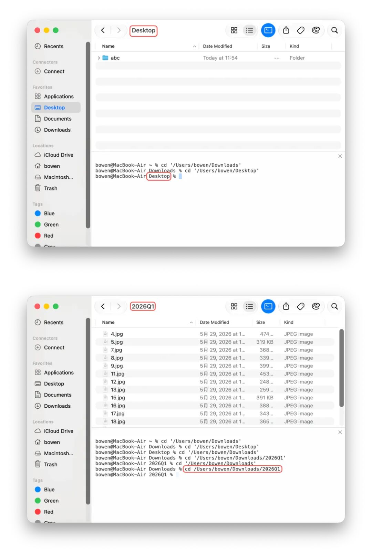Image resolution: width=372 pixels, height=557 pixels.
Task: Go back in the 2026Q1 window
Action: click(103, 306)
